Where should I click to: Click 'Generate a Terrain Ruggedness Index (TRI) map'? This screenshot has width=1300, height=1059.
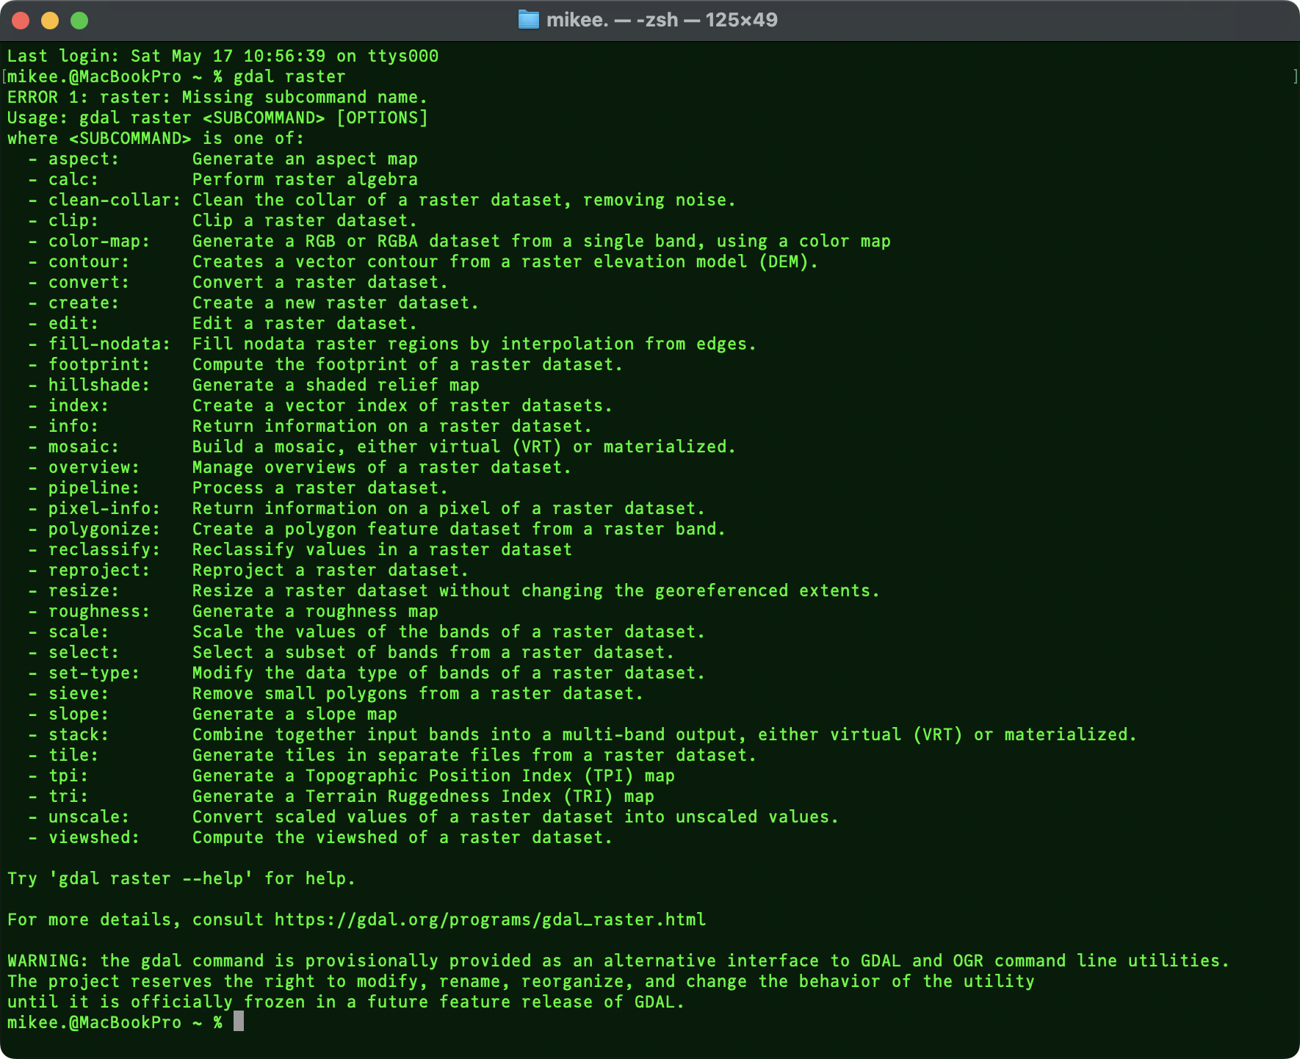[x=424, y=796]
